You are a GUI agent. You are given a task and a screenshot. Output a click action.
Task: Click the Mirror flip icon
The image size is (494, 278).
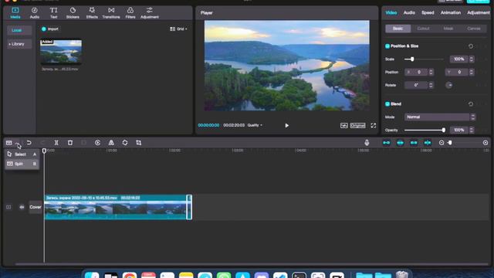[111, 143]
